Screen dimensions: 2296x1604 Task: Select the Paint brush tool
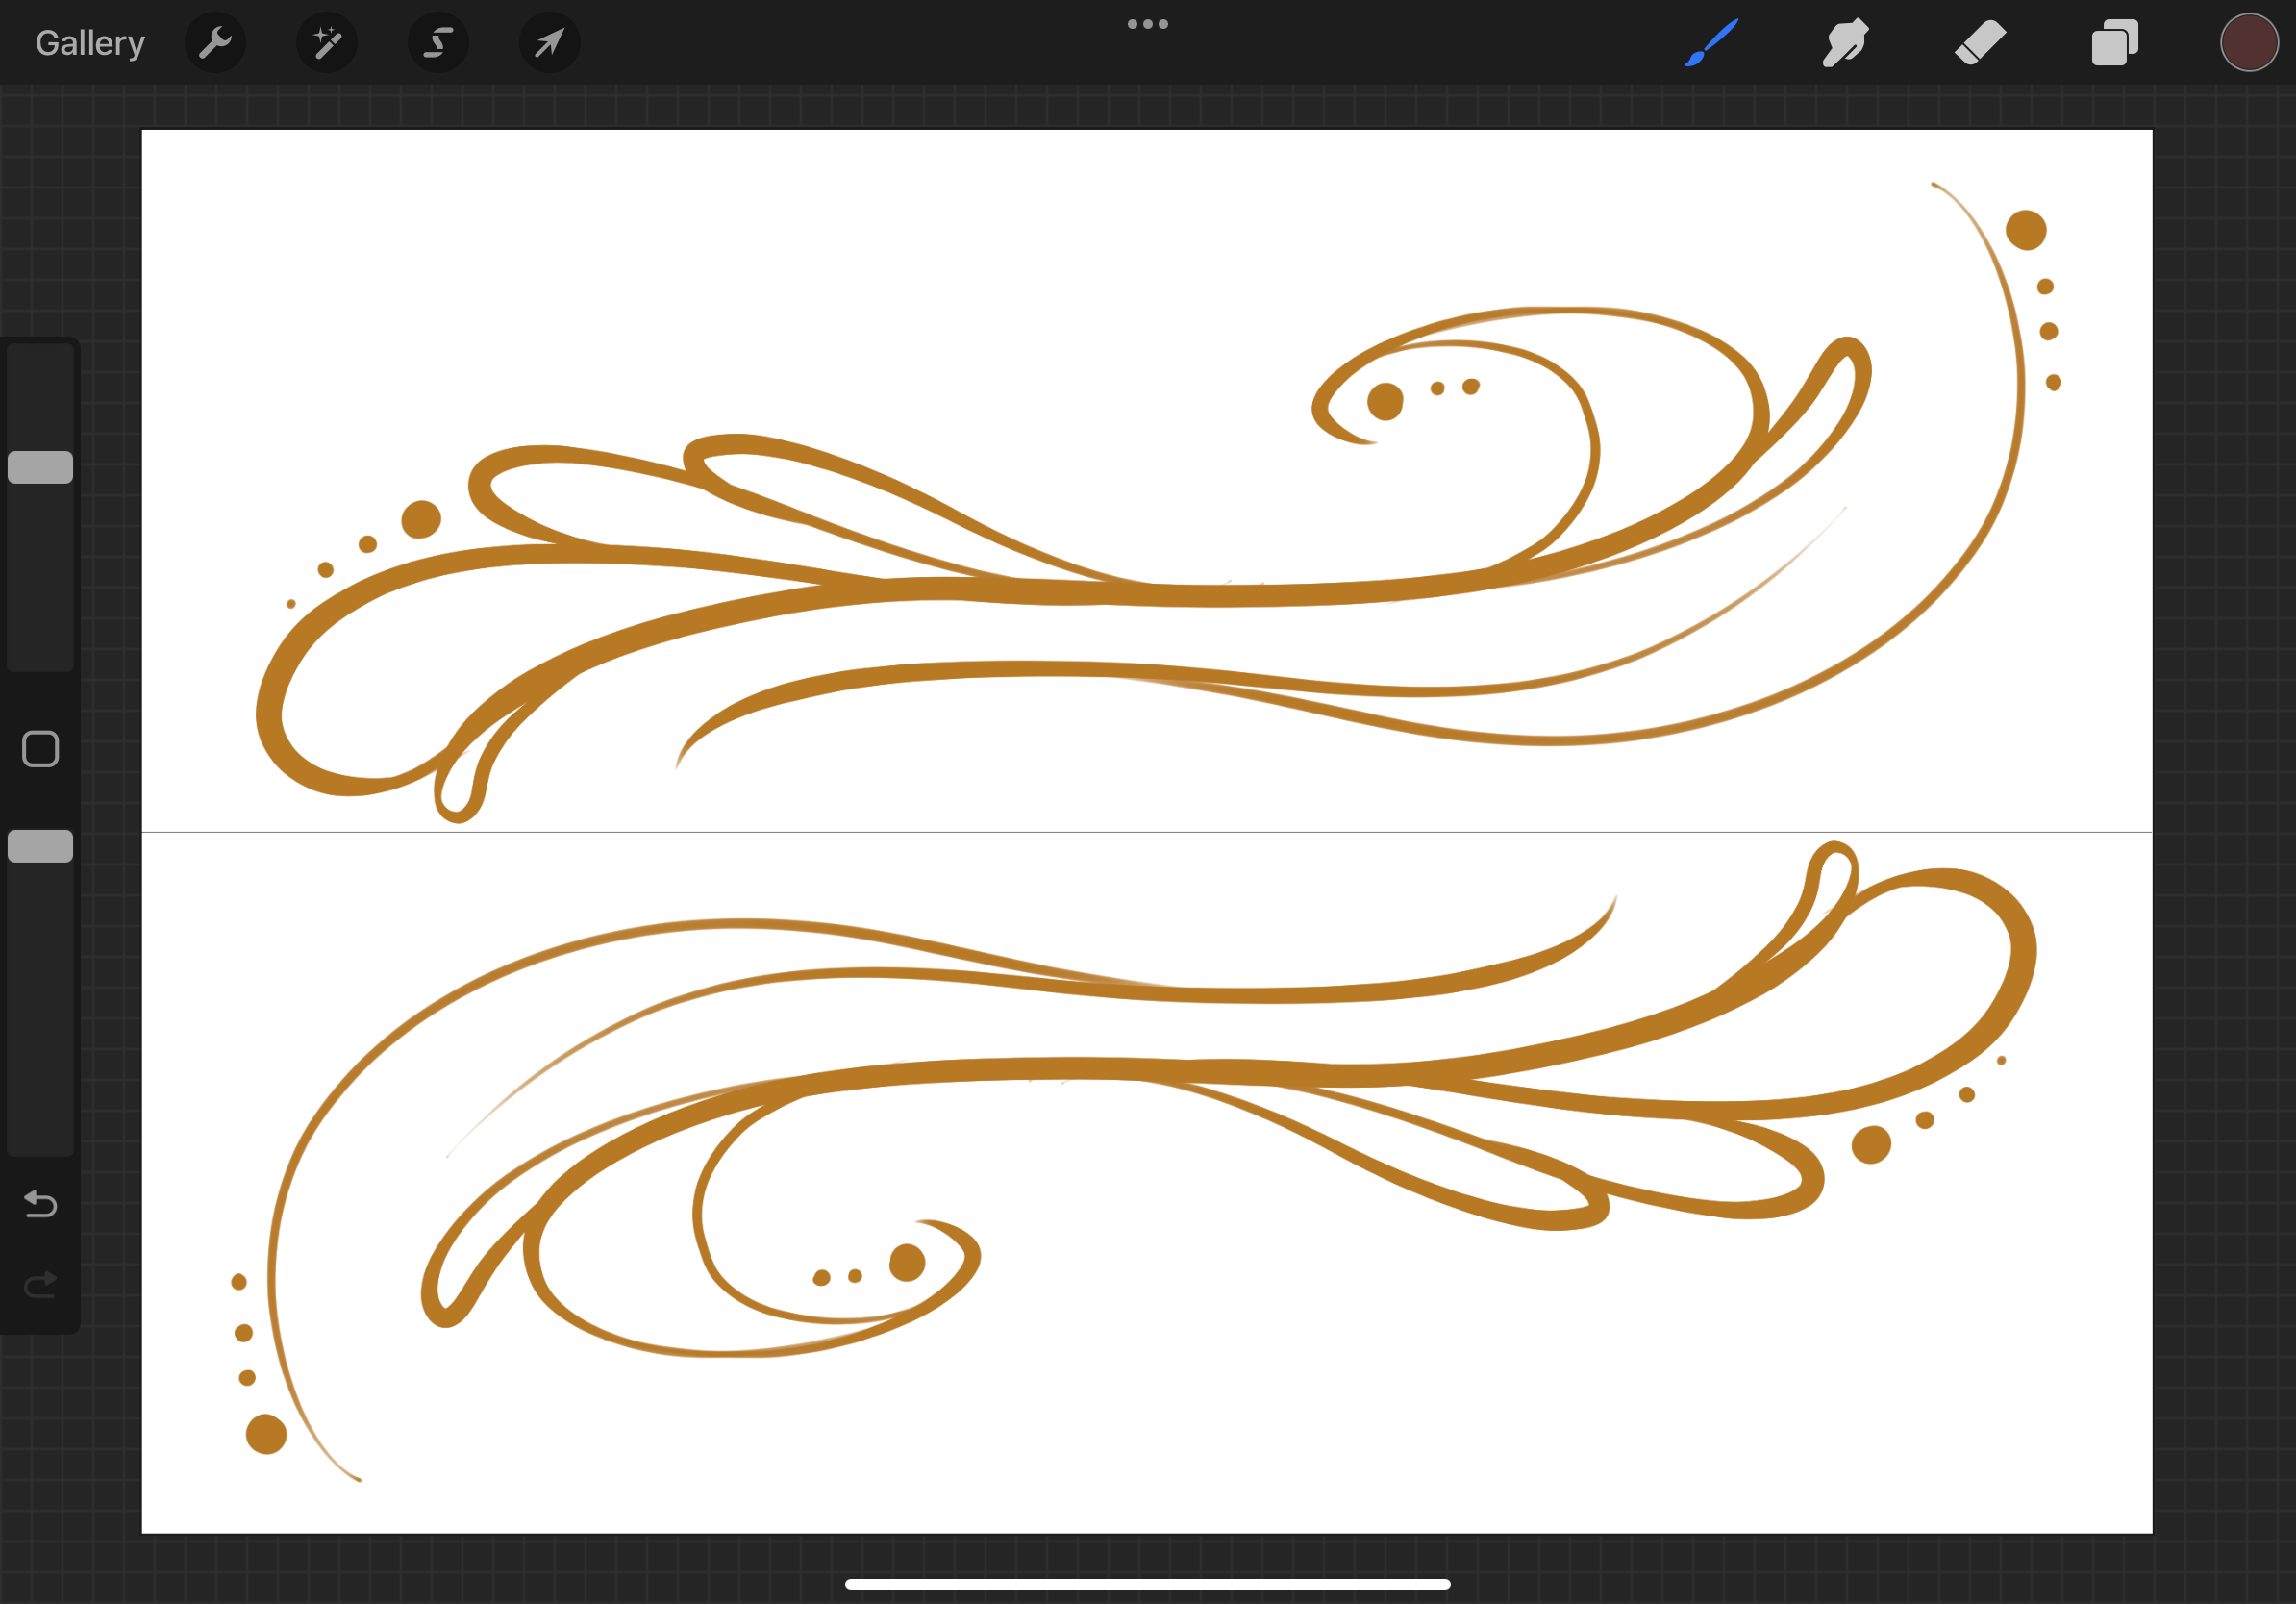click(1711, 43)
